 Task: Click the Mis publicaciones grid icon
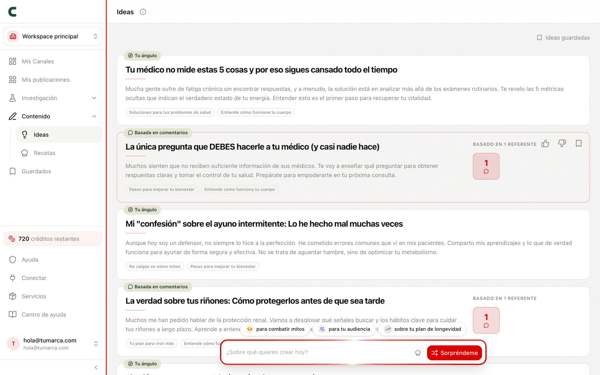click(x=13, y=79)
